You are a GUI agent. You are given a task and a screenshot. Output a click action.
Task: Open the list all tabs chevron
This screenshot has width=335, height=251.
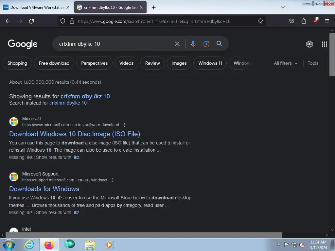pyautogui.click(x=283, y=7)
